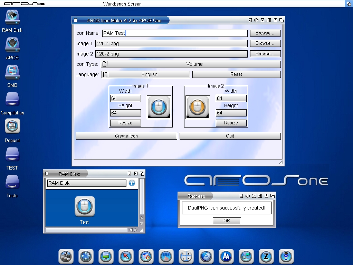
Task: Launch Dopus4 from the desktop
Action: (12, 126)
